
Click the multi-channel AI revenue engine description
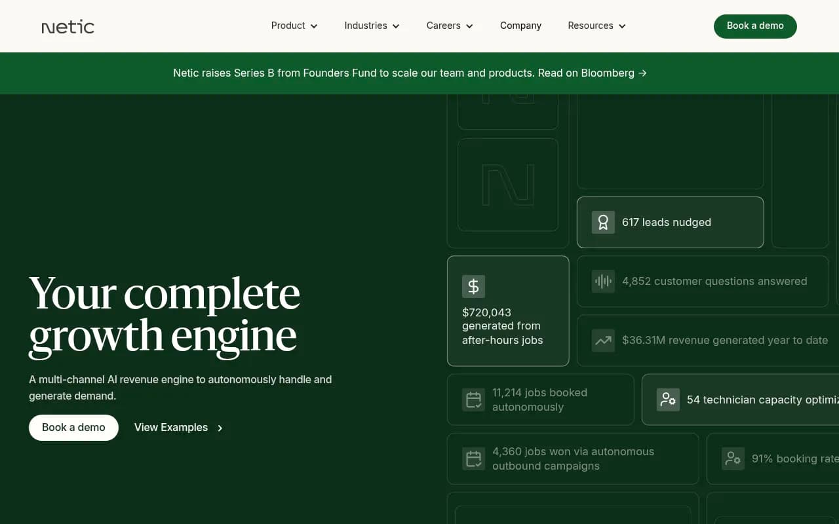coord(180,388)
